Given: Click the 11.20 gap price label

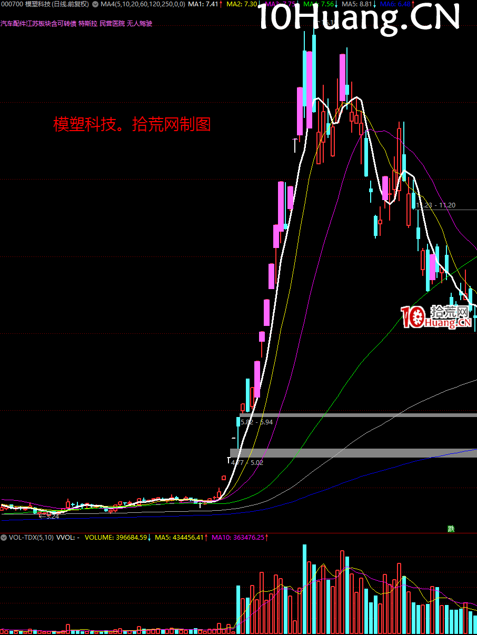Looking at the screenshot, I should coord(448,205).
